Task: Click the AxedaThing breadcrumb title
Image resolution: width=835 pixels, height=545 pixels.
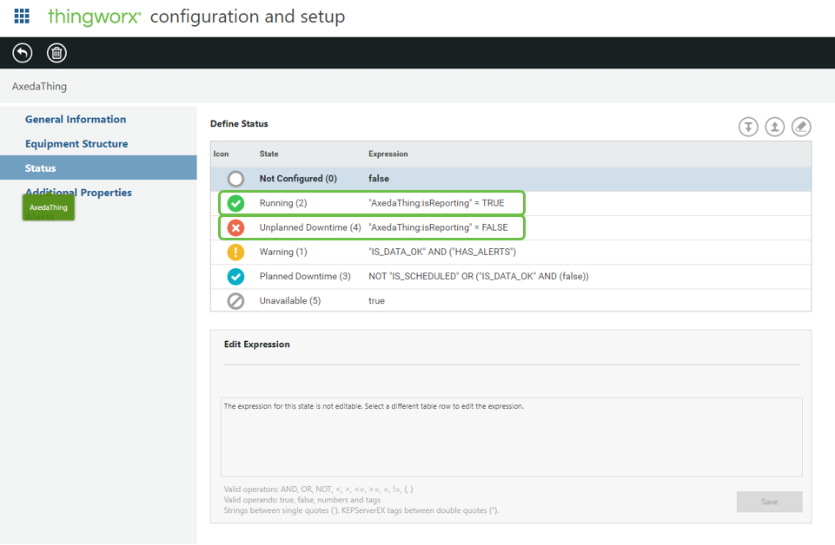Action: 39,86
